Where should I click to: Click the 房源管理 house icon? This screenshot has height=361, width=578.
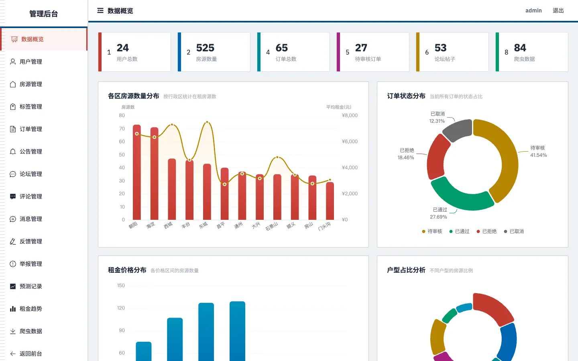[x=13, y=84]
